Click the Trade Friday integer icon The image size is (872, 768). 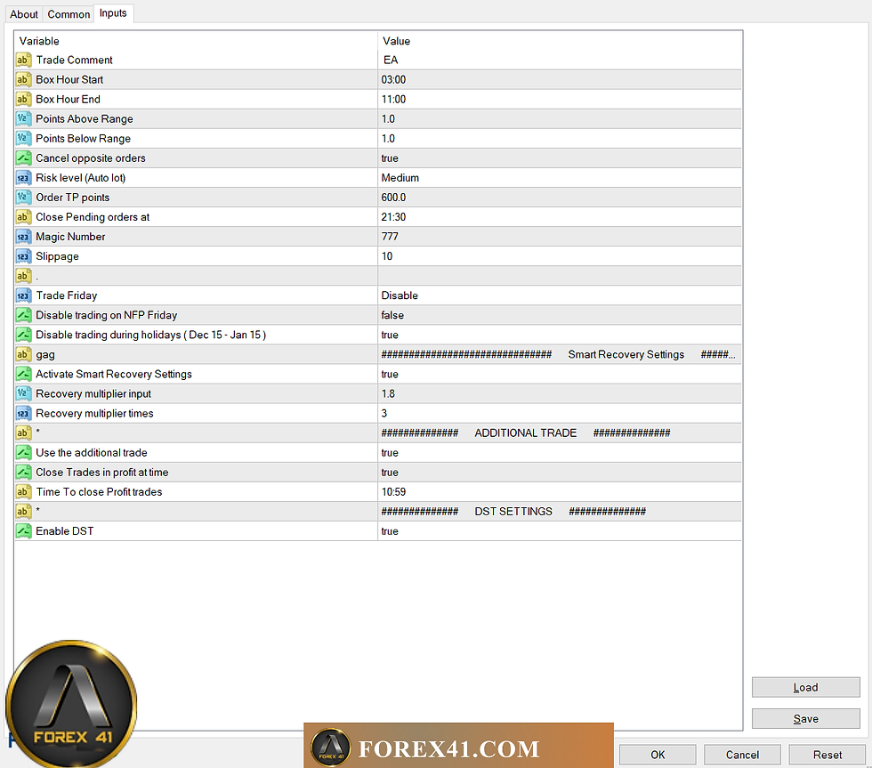point(23,295)
